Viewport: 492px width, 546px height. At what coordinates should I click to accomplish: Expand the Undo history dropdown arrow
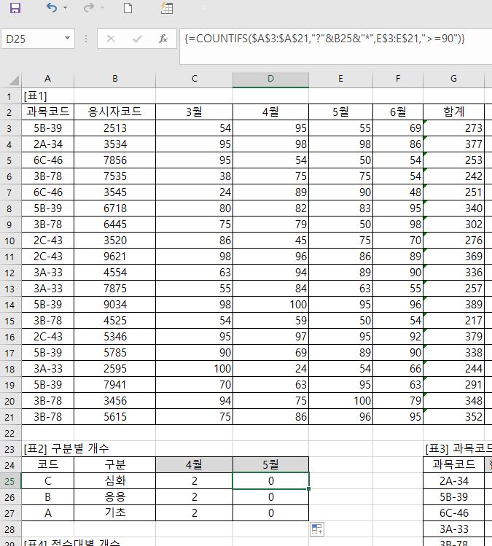65,9
